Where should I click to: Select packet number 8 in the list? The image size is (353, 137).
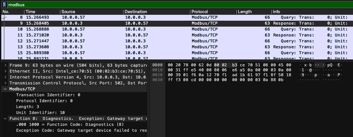pos(99,17)
